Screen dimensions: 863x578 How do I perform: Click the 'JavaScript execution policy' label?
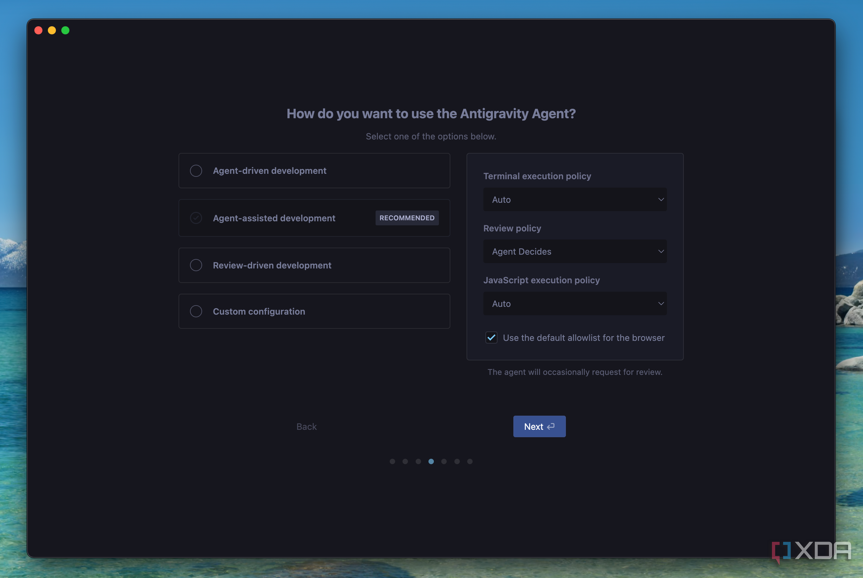(x=542, y=280)
